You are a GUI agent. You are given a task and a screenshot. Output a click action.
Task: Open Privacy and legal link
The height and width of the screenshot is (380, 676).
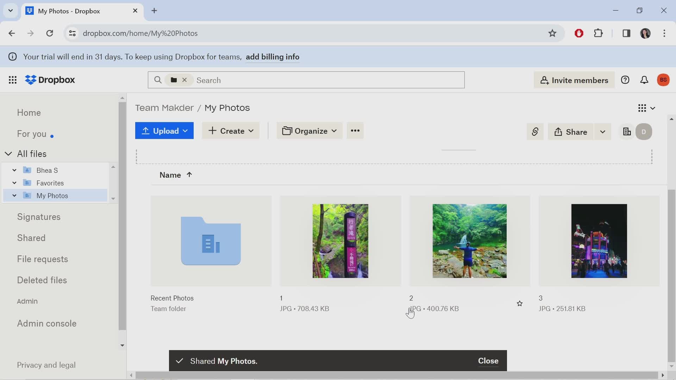click(x=46, y=365)
